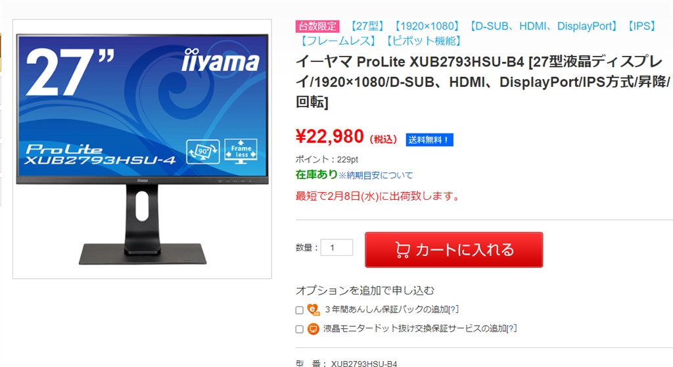Click the 数量 quantity input field
673x367 pixels.
point(337,247)
